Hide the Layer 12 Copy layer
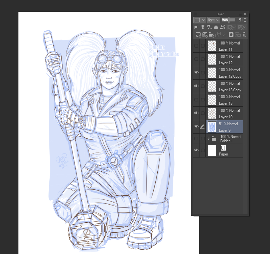The image size is (270, 254). pyautogui.click(x=196, y=72)
